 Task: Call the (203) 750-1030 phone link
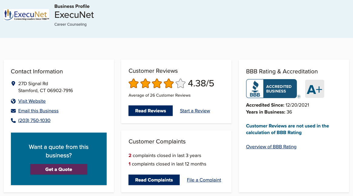[x=34, y=120]
